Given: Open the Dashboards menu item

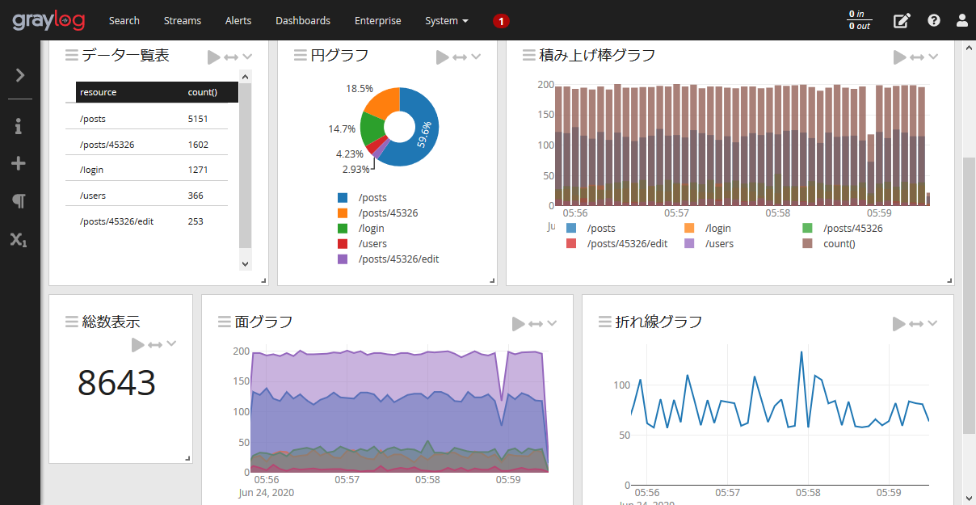Looking at the screenshot, I should pyautogui.click(x=302, y=21).
